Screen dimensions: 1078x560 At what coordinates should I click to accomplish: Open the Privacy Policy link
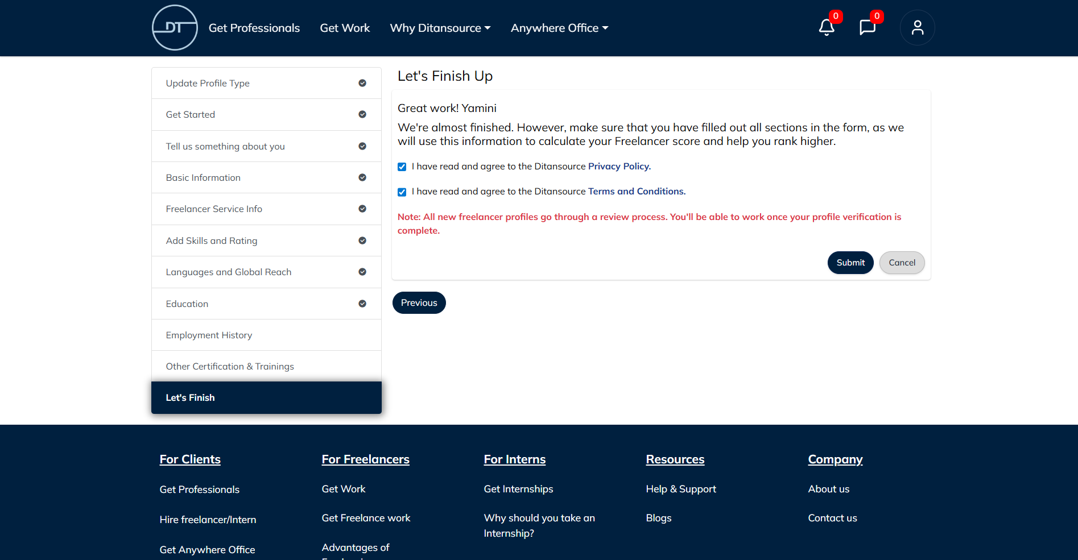tap(619, 167)
